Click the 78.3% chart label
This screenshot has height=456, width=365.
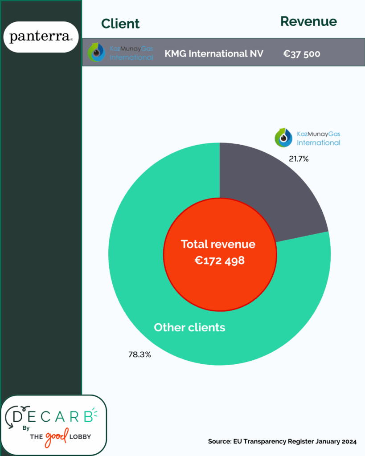[x=139, y=354]
